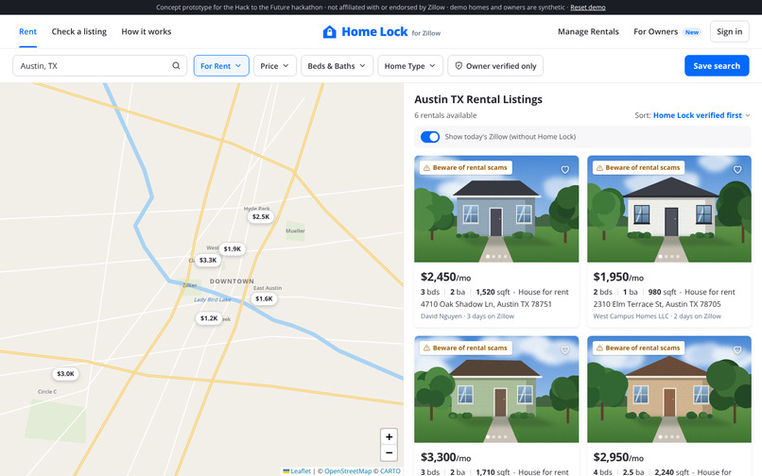Favorite the $2,950/mo listing with heart icon
This screenshot has height=476, width=762.
click(737, 349)
